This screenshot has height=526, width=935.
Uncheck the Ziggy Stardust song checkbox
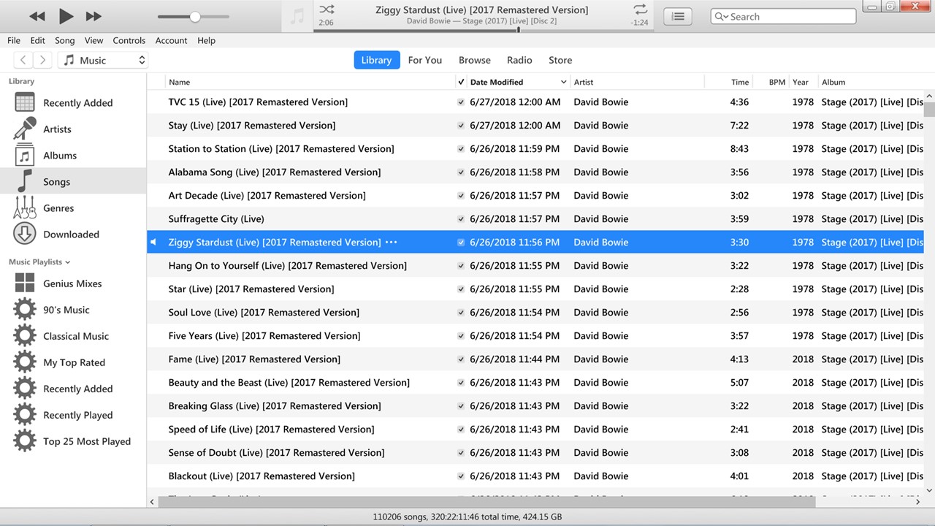point(461,243)
